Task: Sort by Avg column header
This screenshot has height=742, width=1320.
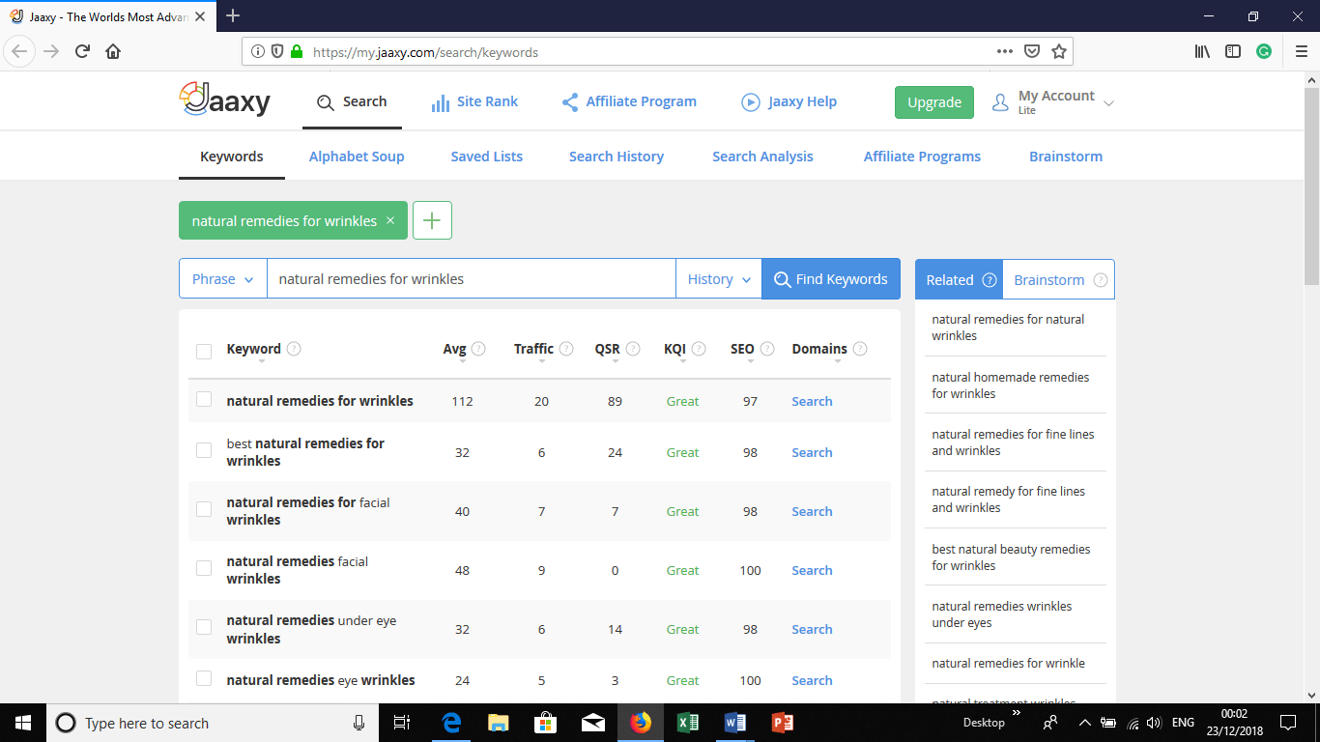Action: pos(454,349)
